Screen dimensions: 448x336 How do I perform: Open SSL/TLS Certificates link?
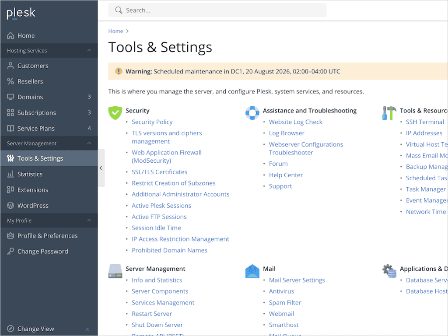pyautogui.click(x=159, y=172)
